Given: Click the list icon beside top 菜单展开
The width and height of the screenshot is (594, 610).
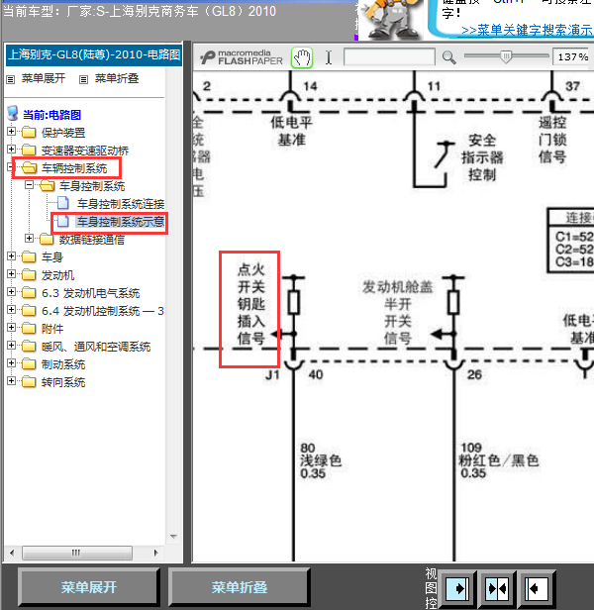Looking at the screenshot, I should (x=11, y=79).
